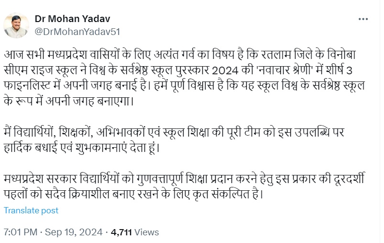Image resolution: width=384 pixels, height=243 pixels.
Task: Open the 7:01 PM timestamp link
Action: 20,232
